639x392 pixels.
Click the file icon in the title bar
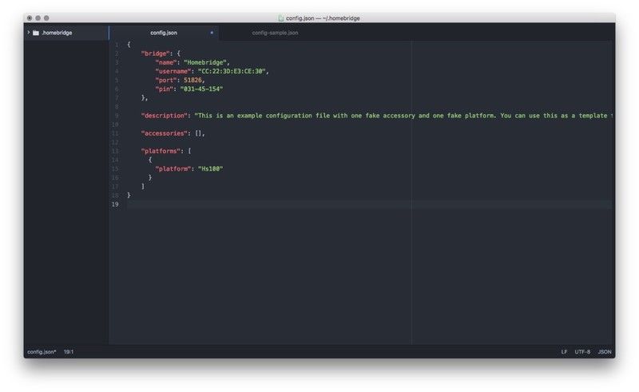(x=280, y=18)
